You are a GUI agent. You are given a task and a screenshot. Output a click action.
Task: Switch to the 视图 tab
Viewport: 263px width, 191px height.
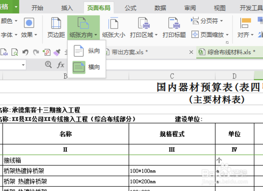pos(220,8)
